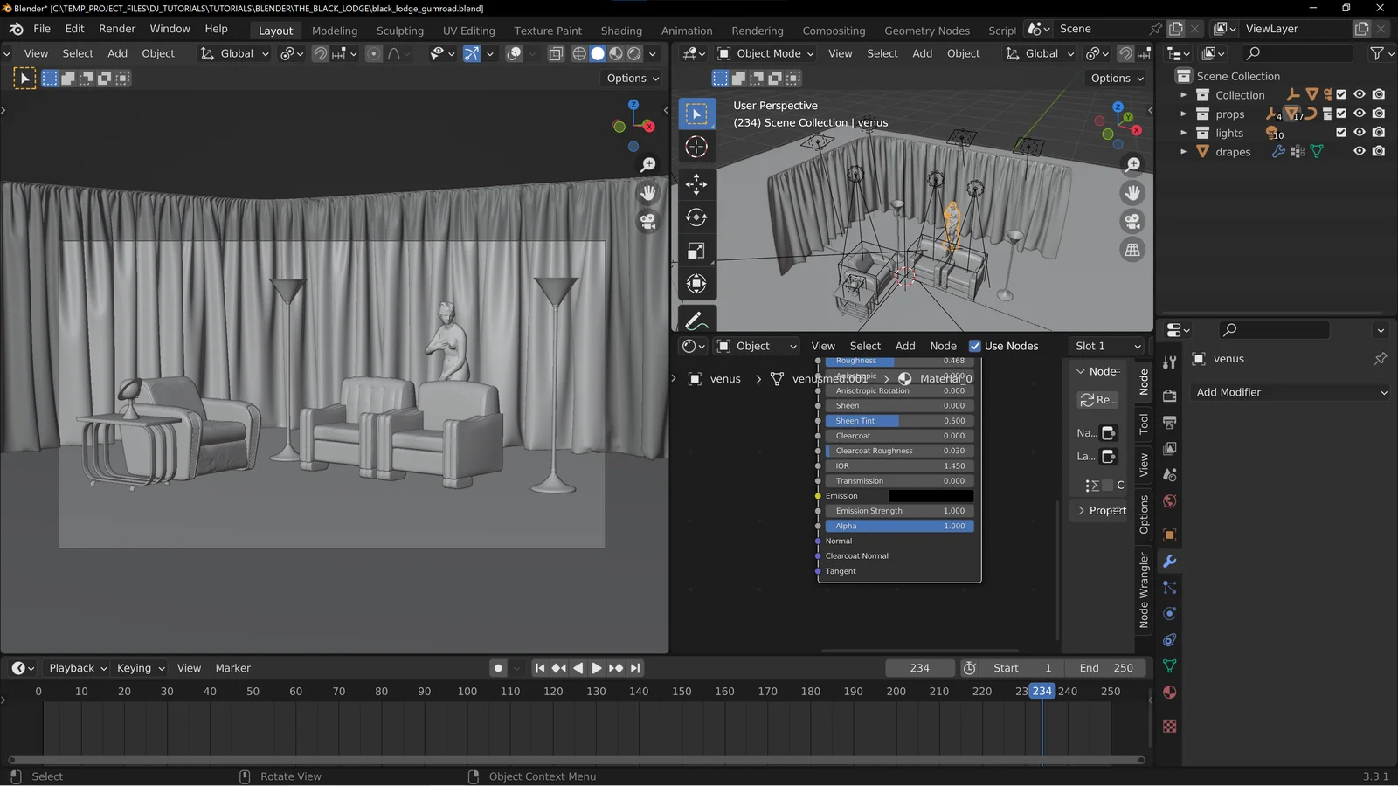Uncheck the props collection checkbox
Viewport: 1398px width, 786px height.
point(1342,114)
